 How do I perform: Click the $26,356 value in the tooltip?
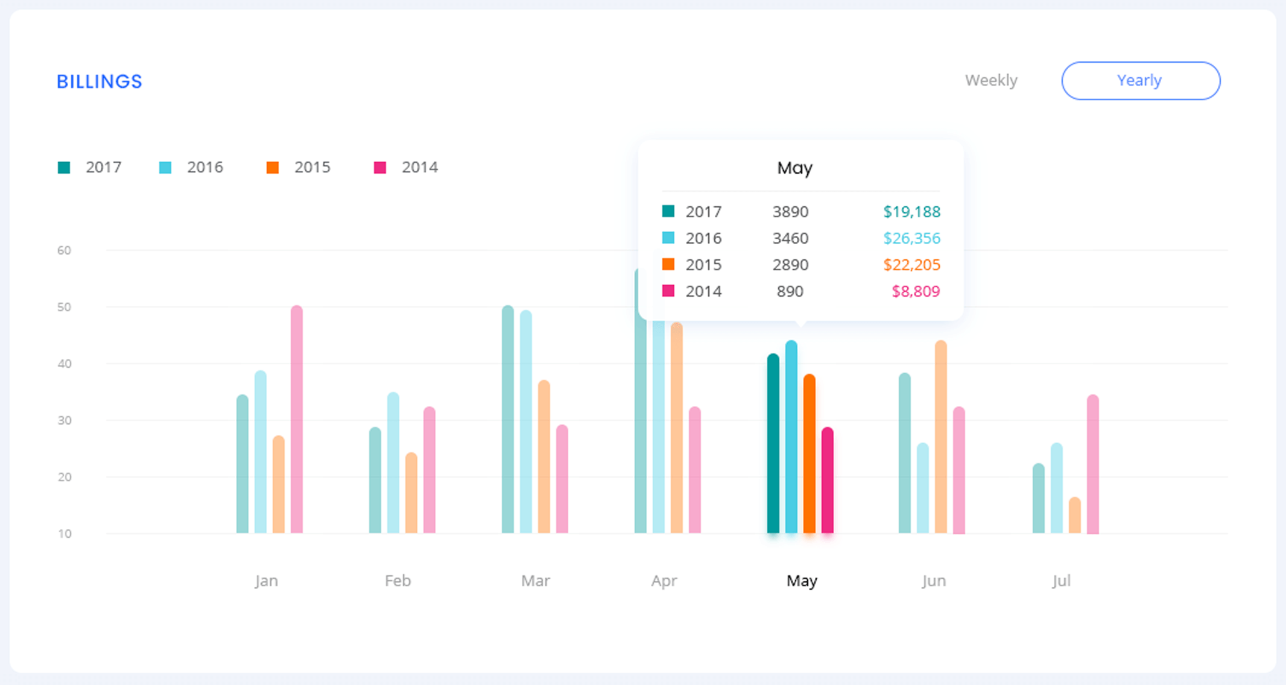point(911,238)
